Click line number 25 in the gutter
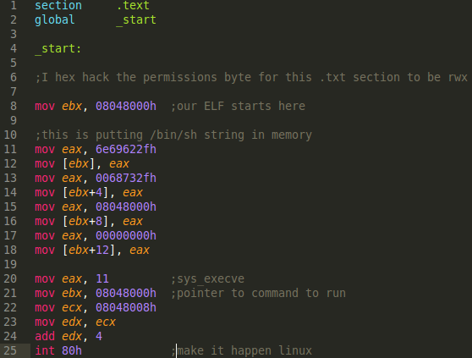 [10, 350]
